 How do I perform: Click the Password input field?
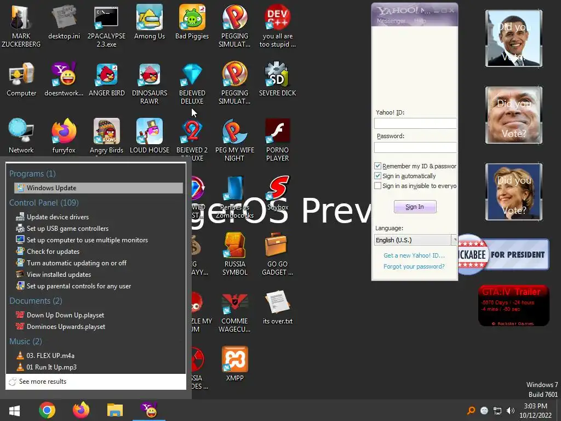point(415,147)
